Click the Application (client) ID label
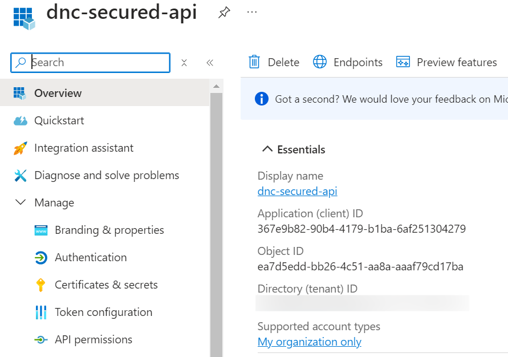This screenshot has width=508, height=357. point(310,213)
